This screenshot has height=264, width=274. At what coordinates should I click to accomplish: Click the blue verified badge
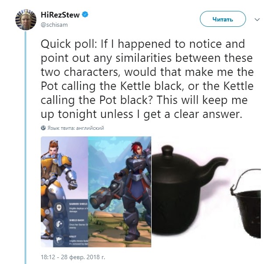(x=85, y=14)
